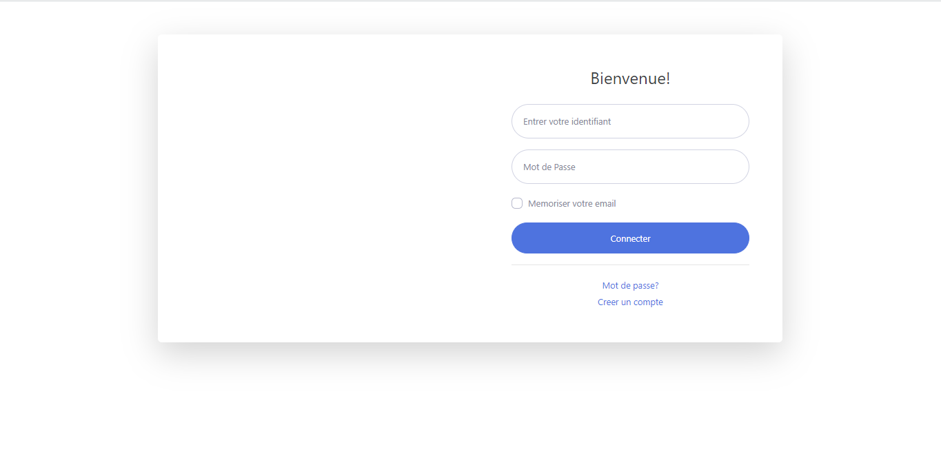Viewport: 941px width, 456px height.
Task: Click the divider line below Connecter
Action: 630,265
